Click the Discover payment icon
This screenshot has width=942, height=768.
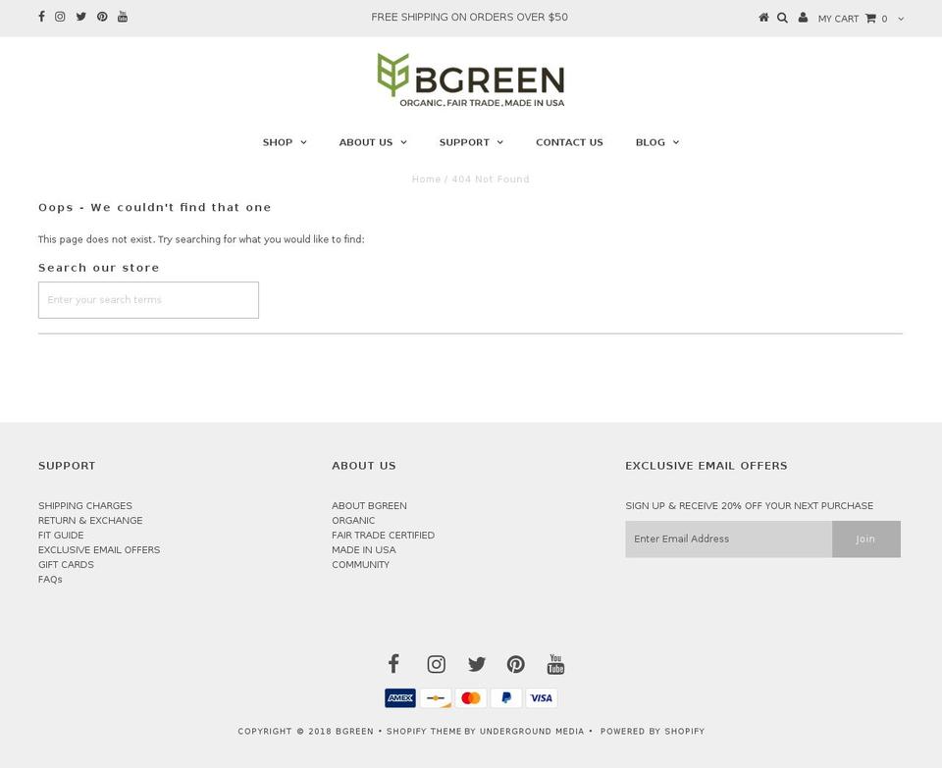(x=436, y=698)
